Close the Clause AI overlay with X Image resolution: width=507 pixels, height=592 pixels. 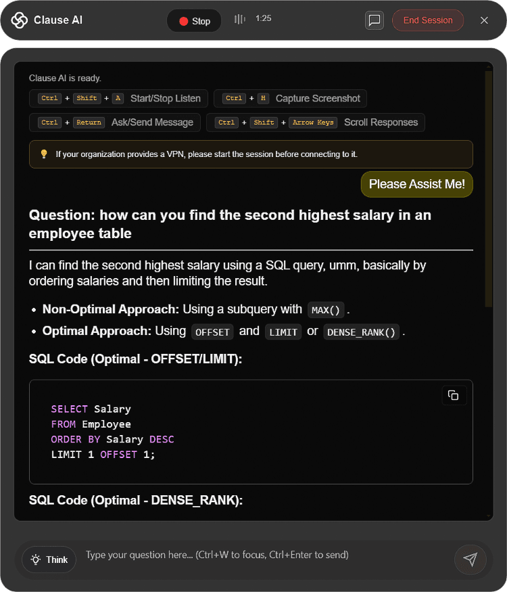coord(484,20)
